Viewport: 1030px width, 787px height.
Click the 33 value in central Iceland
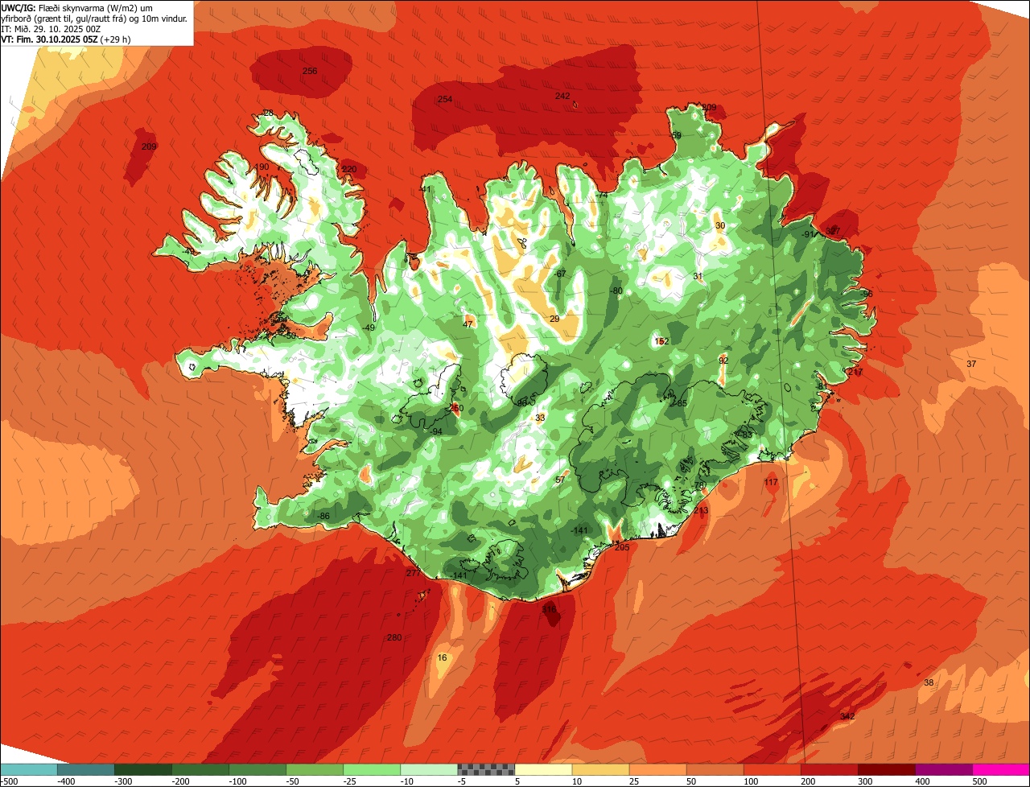(x=540, y=418)
